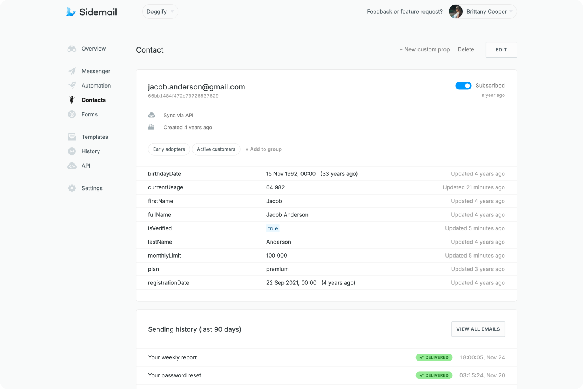Open Forms via the @ icon
The height and width of the screenshot is (389, 583).
point(72,114)
